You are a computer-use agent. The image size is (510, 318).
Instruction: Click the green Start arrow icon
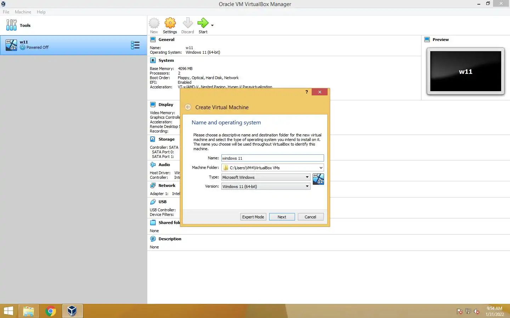tap(203, 23)
